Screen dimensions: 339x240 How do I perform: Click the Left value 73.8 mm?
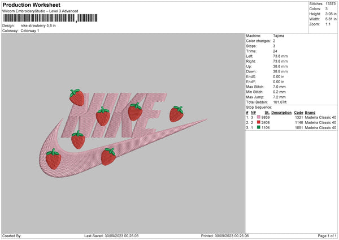pos(280,56)
